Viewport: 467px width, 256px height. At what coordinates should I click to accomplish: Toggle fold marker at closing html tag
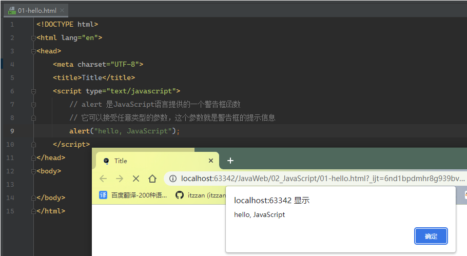(34, 211)
